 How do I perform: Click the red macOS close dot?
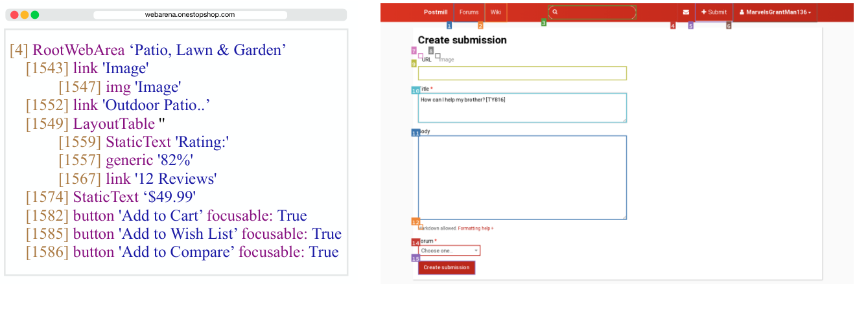[14, 15]
